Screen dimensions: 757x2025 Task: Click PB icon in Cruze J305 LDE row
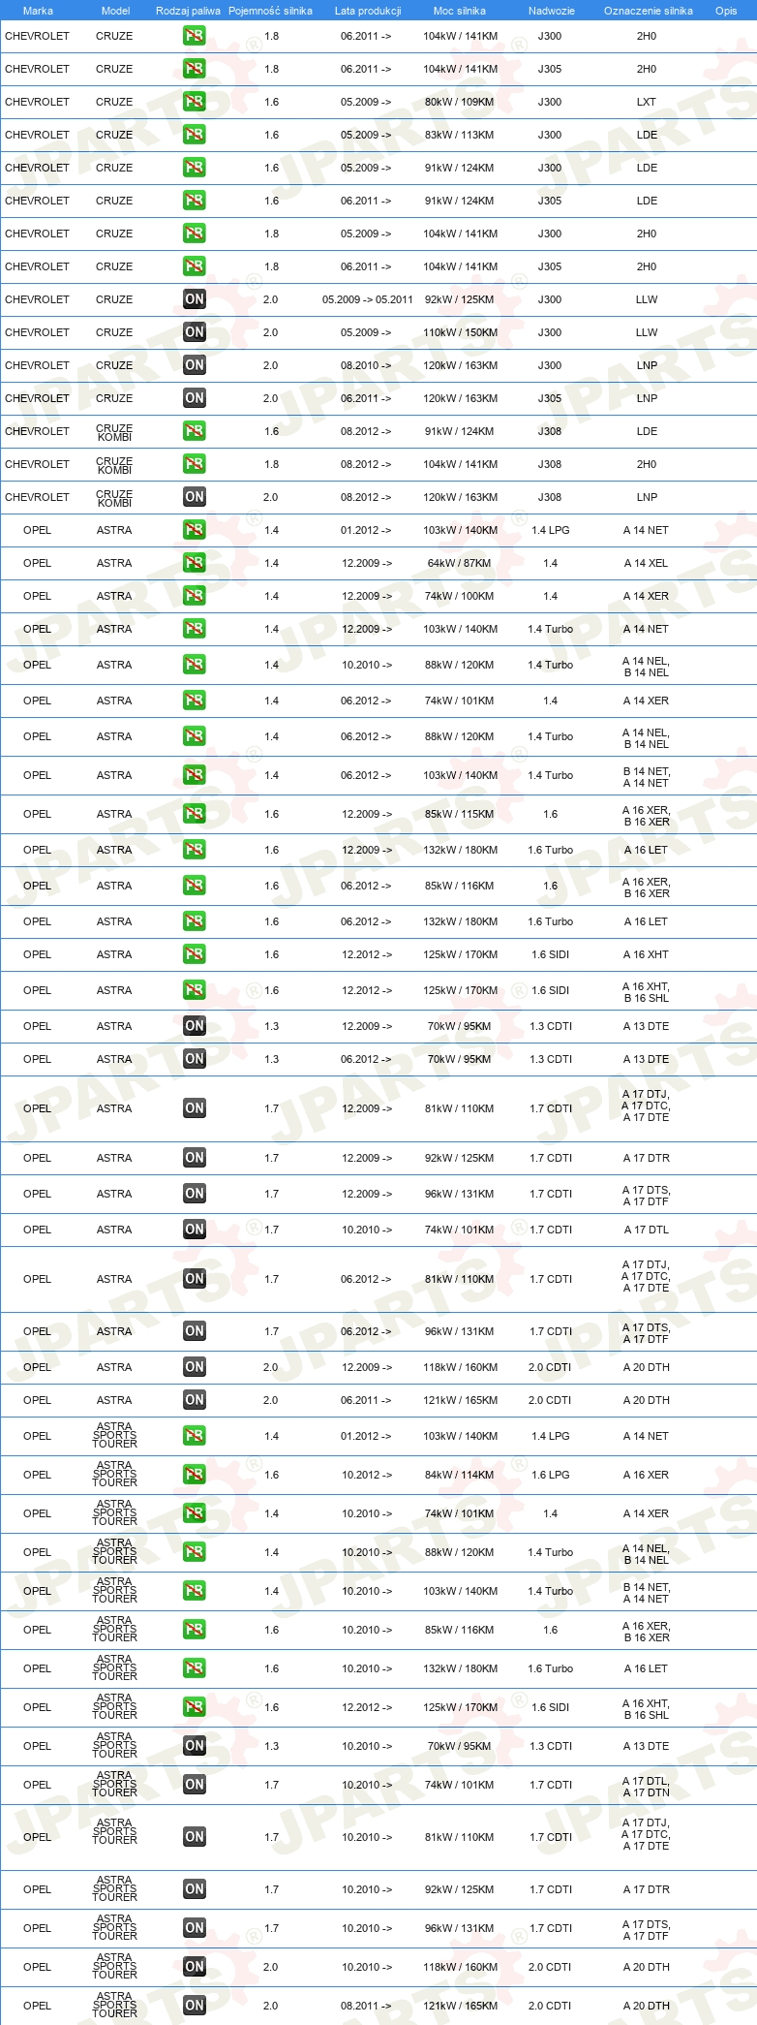coord(195,201)
